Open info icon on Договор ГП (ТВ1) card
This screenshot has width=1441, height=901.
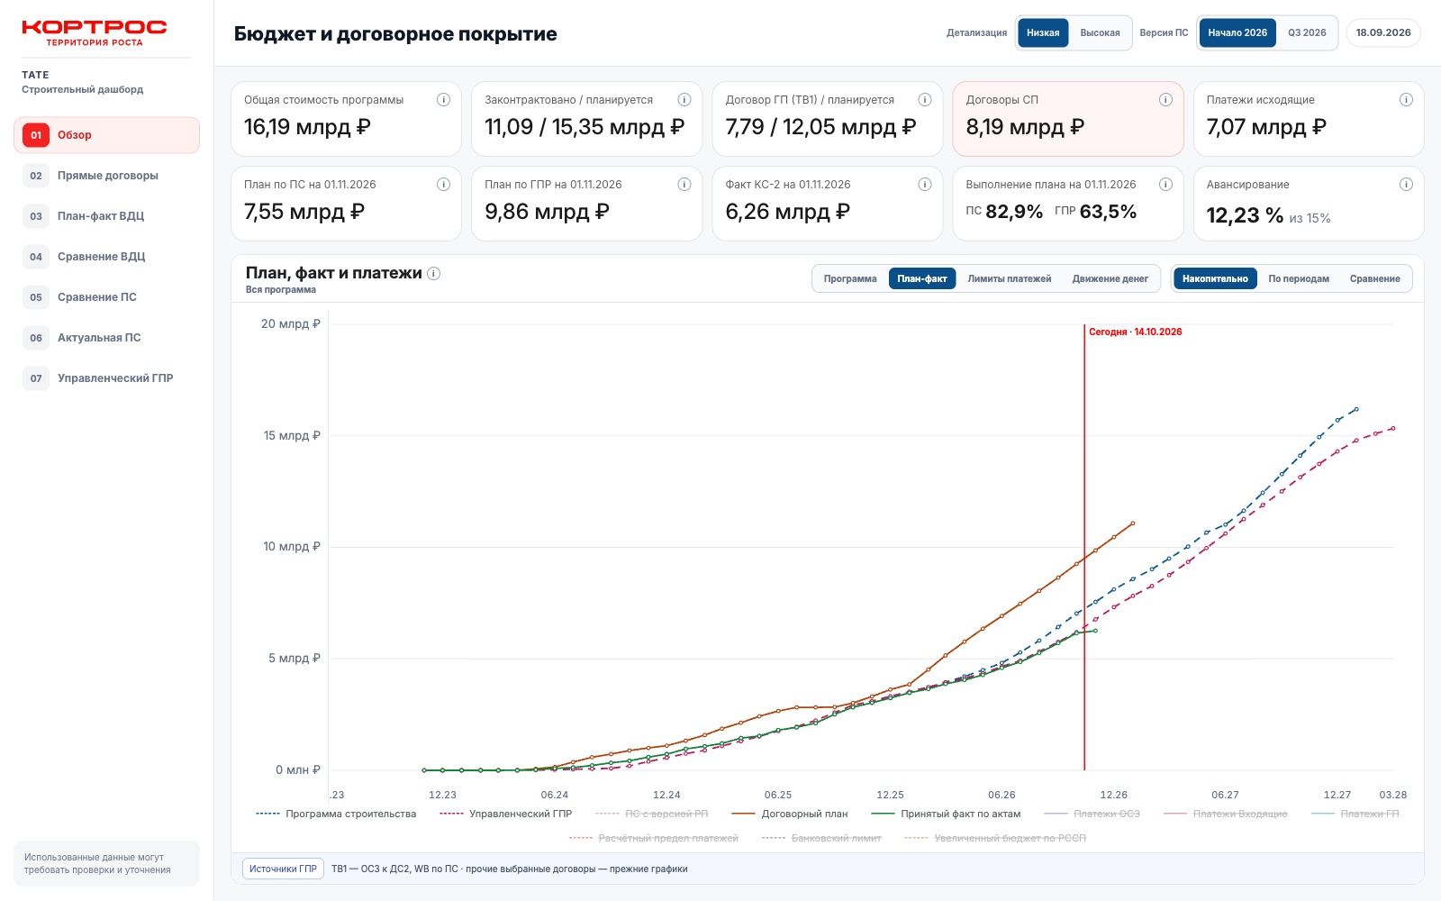924,100
